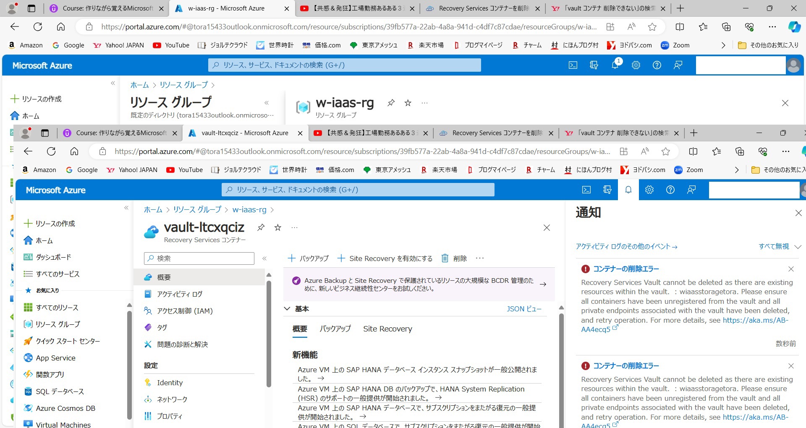The width and height of the screenshot is (806, 428).
Task: Show more bookmarks in front window favorites bar
Action: pyautogui.click(x=737, y=170)
